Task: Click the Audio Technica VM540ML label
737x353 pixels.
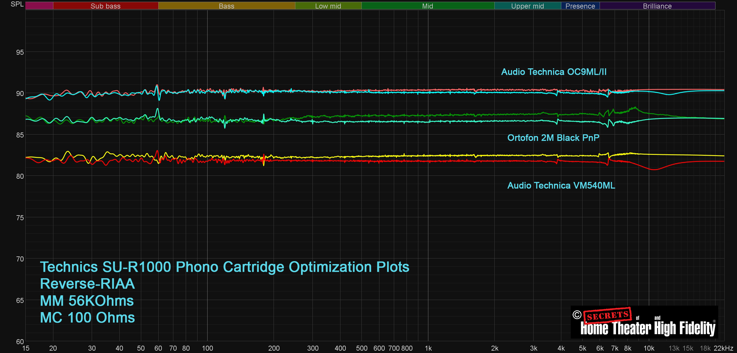Action: point(561,185)
